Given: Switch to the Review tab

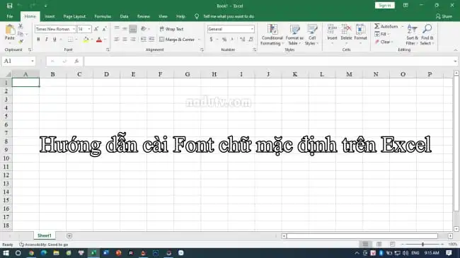Looking at the screenshot, I should (x=144, y=16).
